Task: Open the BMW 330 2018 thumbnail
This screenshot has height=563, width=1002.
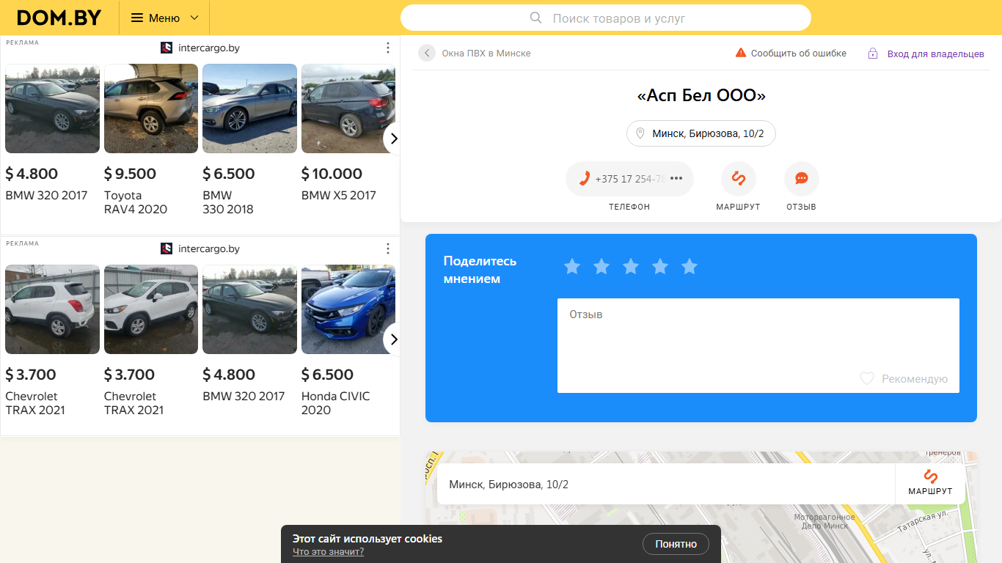Action: [249, 108]
